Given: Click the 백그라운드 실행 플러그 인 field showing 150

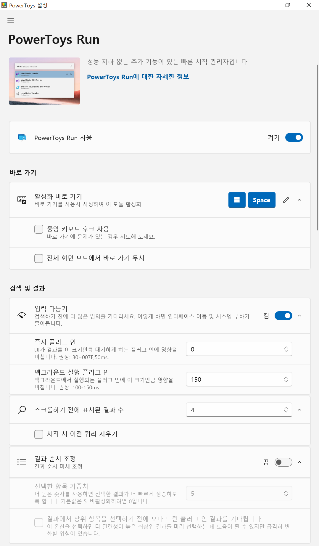Looking at the screenshot, I should pyautogui.click(x=239, y=379).
